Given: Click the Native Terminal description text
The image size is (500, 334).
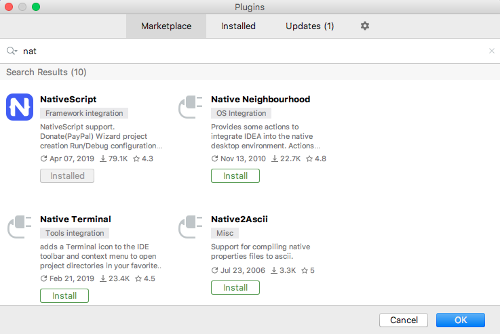Looking at the screenshot, I should click(x=101, y=256).
